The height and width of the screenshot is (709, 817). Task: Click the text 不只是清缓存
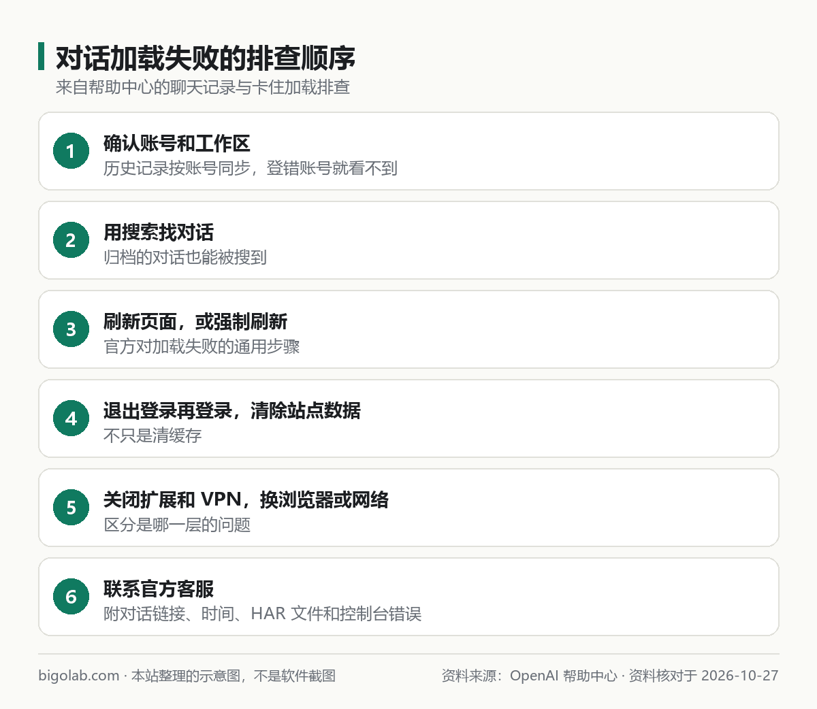pos(153,435)
